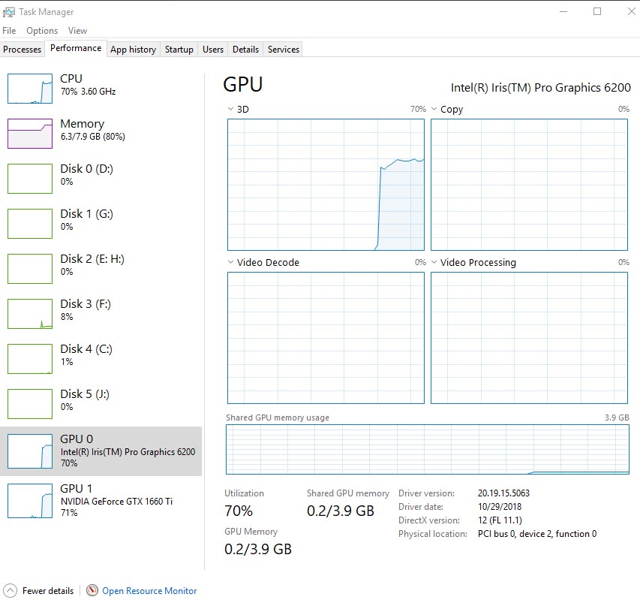Select Disk 4 (C:) graph icon
This screenshot has width=640, height=603.
(30, 359)
